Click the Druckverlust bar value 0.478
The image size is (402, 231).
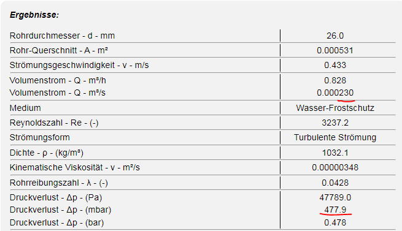[x=335, y=222]
